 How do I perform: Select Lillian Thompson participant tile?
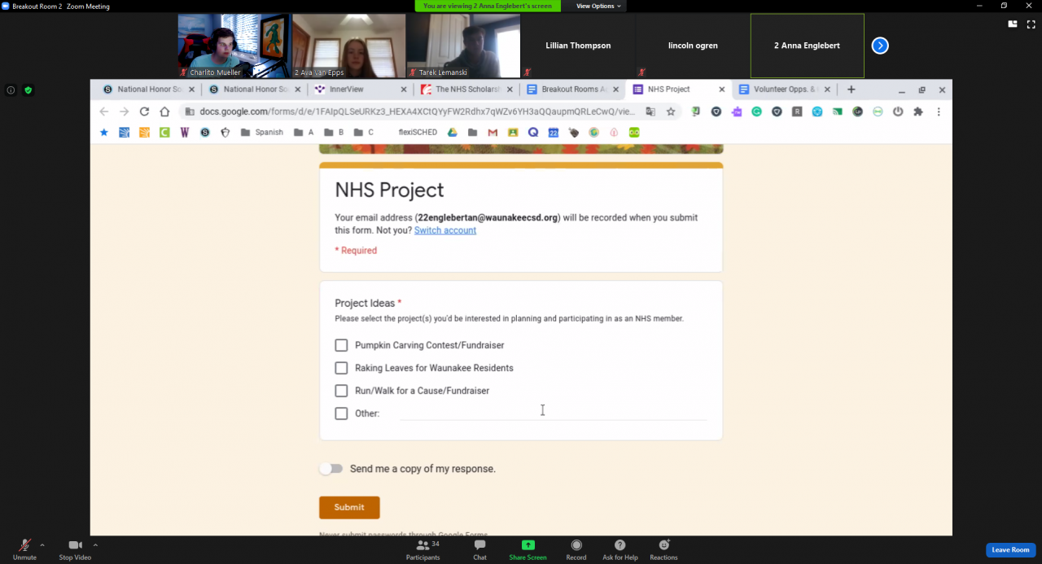click(578, 46)
